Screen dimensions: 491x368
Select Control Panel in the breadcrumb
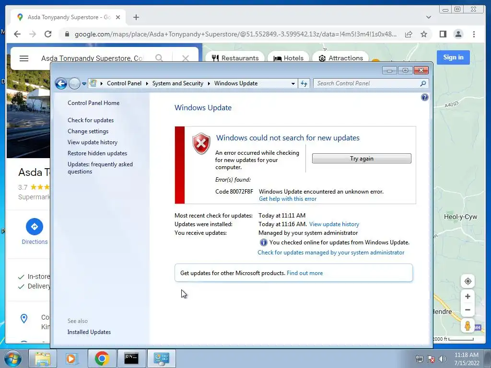124,83
